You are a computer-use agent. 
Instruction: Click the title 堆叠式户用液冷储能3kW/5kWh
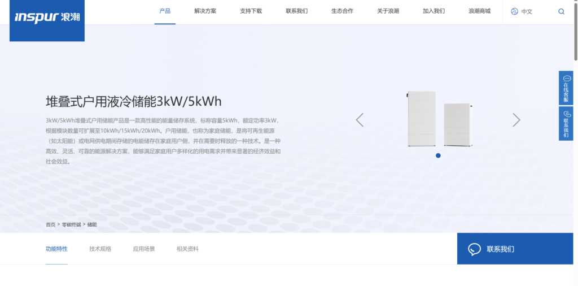[x=133, y=102]
